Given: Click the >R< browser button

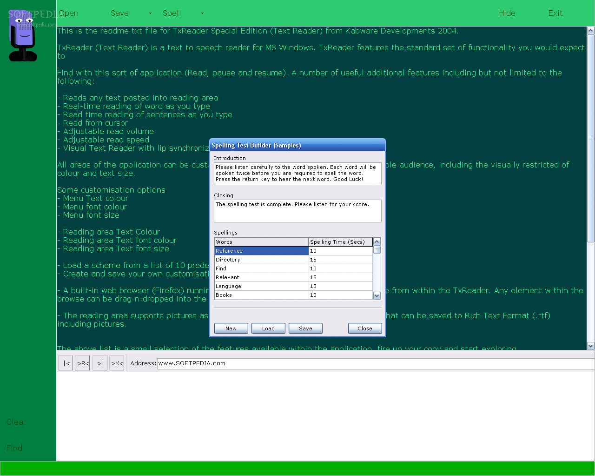Looking at the screenshot, I should (83, 363).
